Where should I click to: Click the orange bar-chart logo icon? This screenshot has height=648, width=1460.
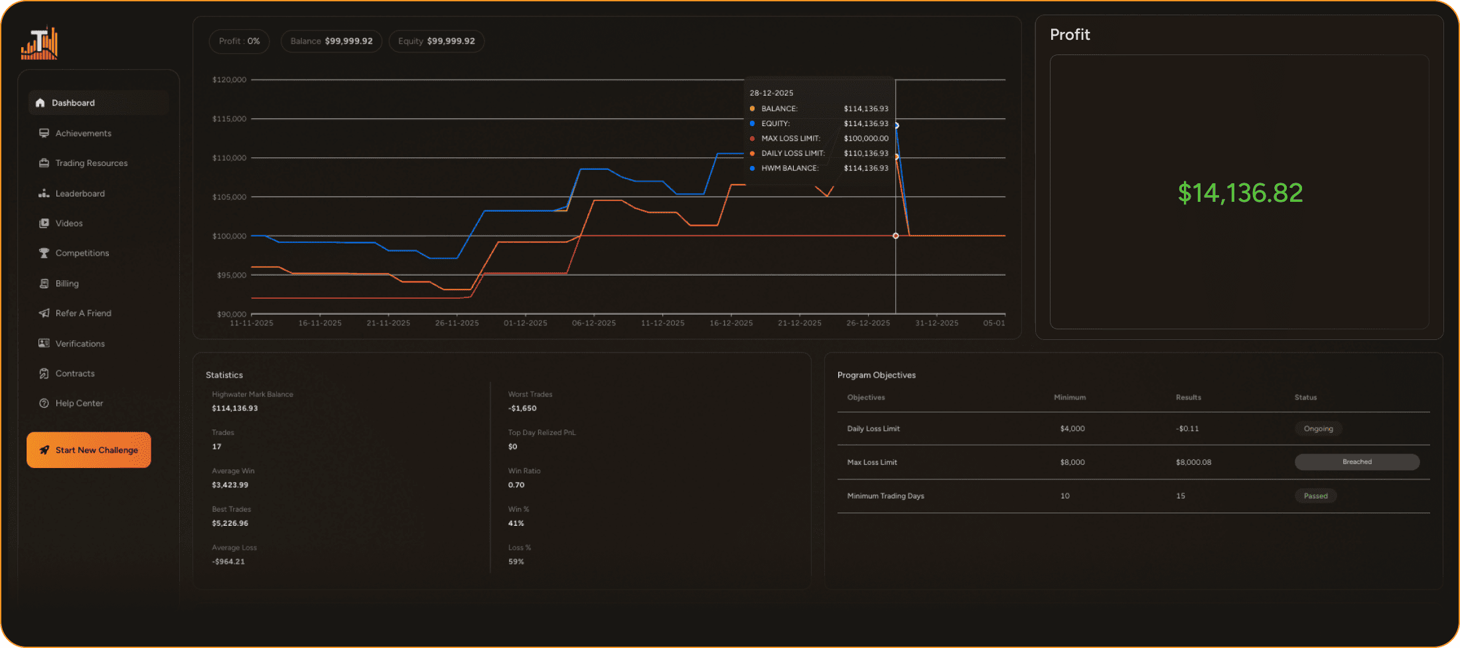click(39, 43)
